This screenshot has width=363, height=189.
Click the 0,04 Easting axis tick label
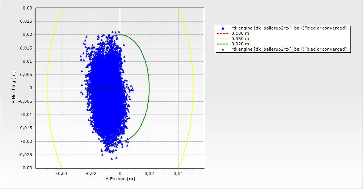pos(178,174)
